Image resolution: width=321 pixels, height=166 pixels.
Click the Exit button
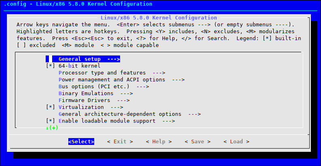point(120,142)
